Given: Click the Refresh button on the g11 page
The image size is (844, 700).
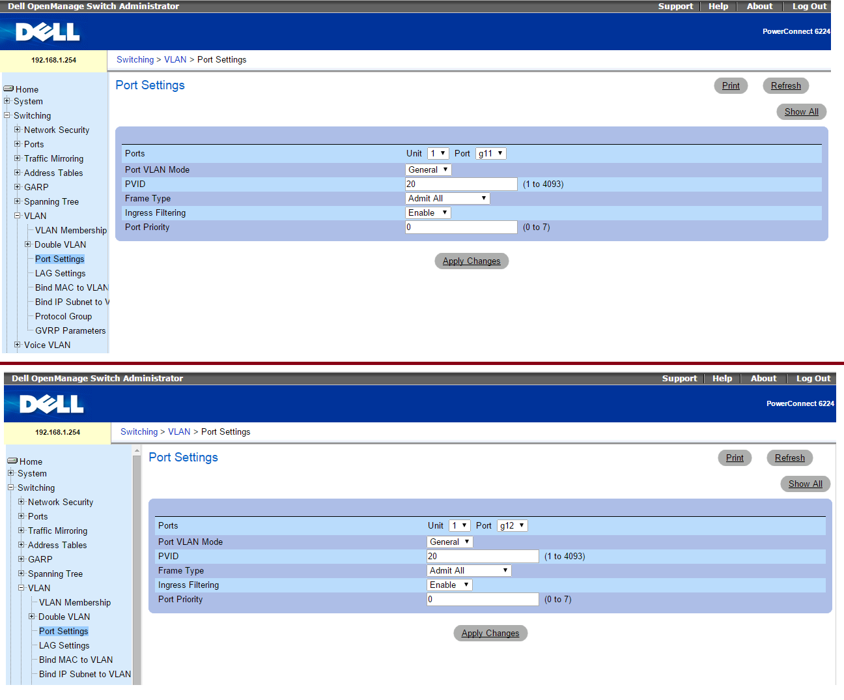Looking at the screenshot, I should pyautogui.click(x=786, y=86).
